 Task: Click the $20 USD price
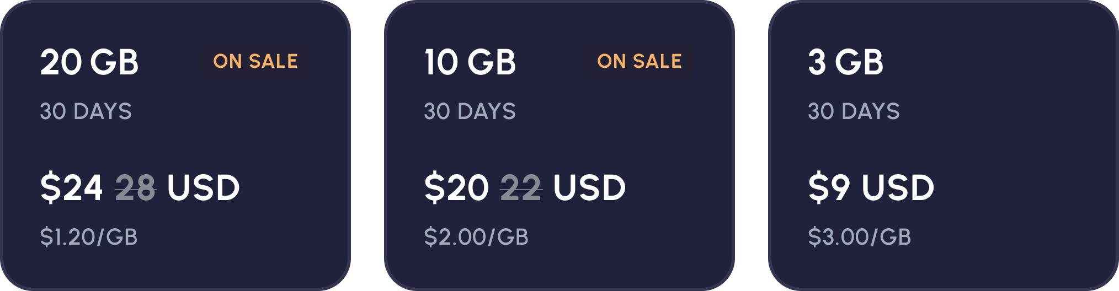(525, 187)
